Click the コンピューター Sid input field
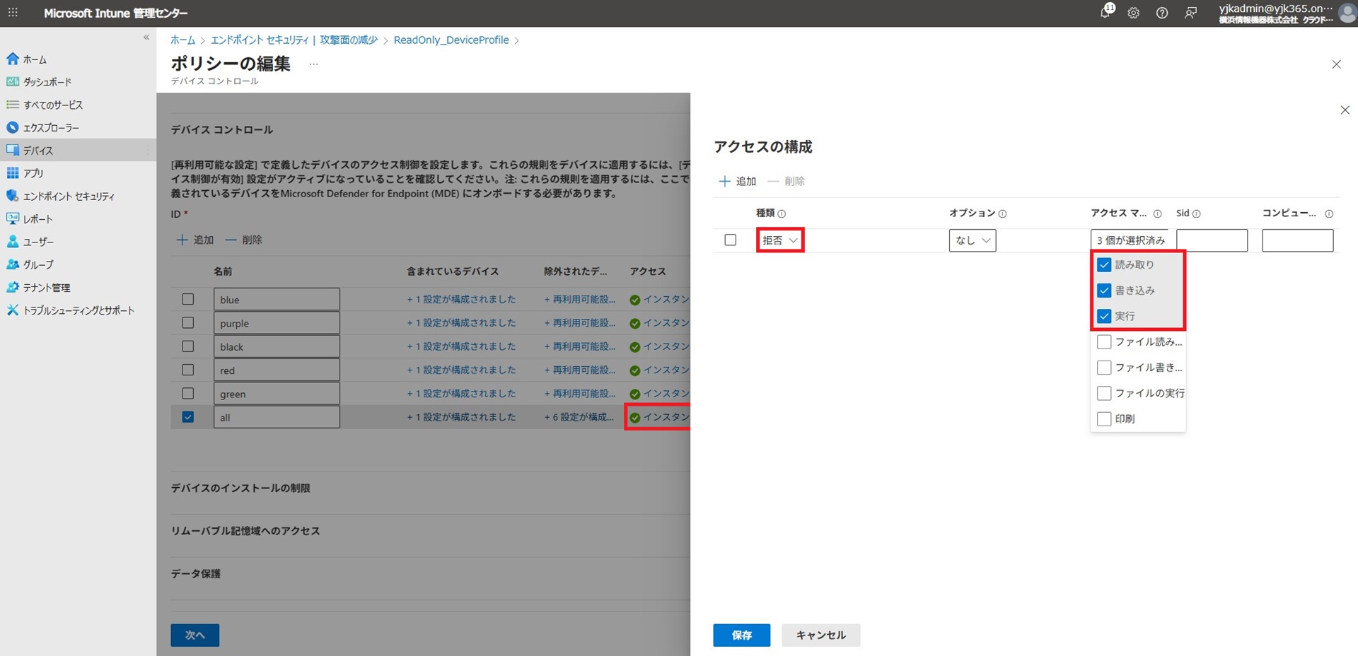Viewport: 1358px width, 656px height. (1298, 240)
